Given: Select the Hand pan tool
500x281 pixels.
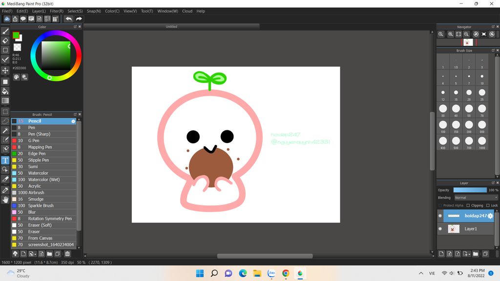Looking at the screenshot, I should point(5,200).
